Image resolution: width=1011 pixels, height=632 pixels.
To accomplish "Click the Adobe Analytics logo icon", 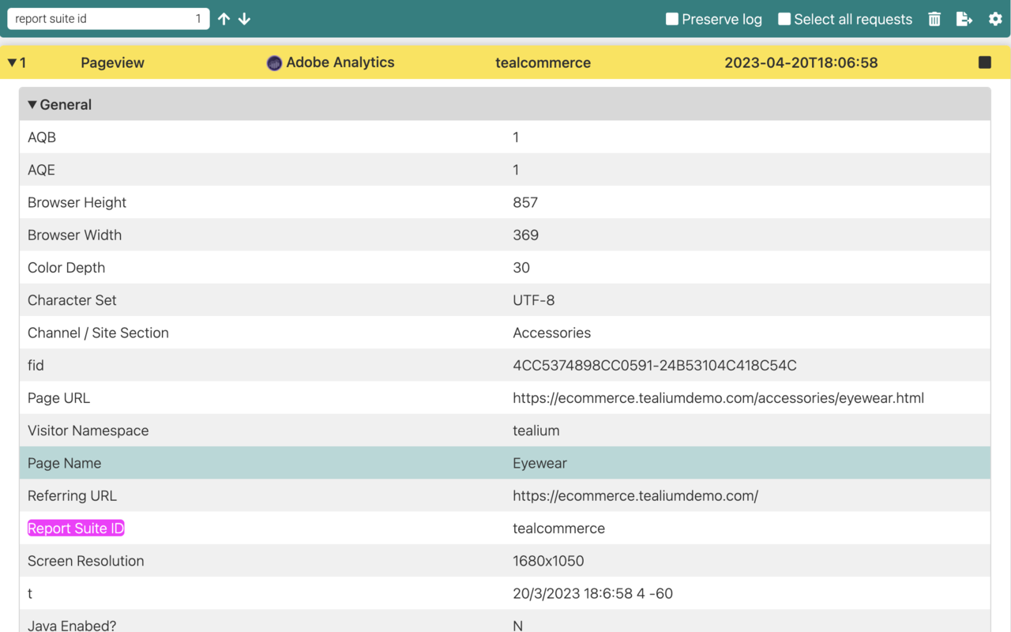I will click(x=274, y=63).
